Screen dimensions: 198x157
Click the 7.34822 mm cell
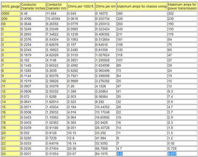[x=57, y=34]
